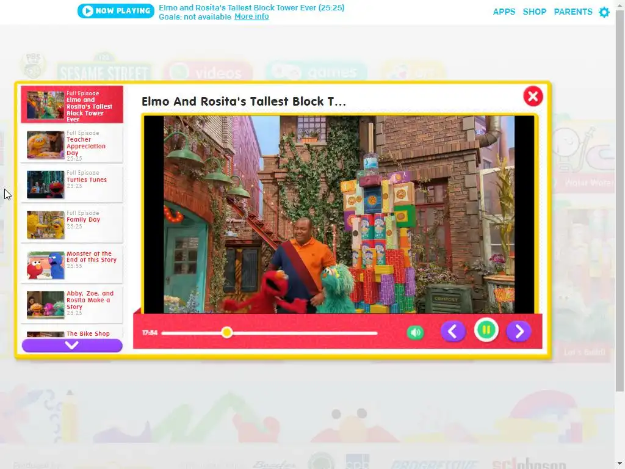Screen dimensions: 625x469
Task: Open the APPS menu
Action: [504, 12]
